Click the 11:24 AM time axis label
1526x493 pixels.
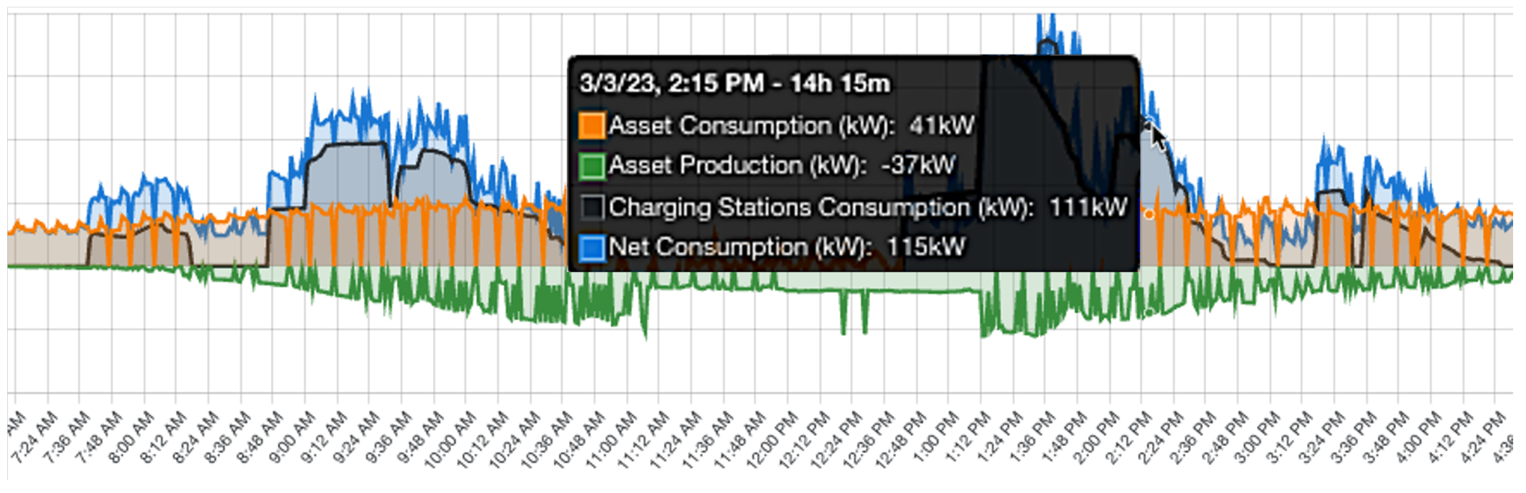coord(674,439)
